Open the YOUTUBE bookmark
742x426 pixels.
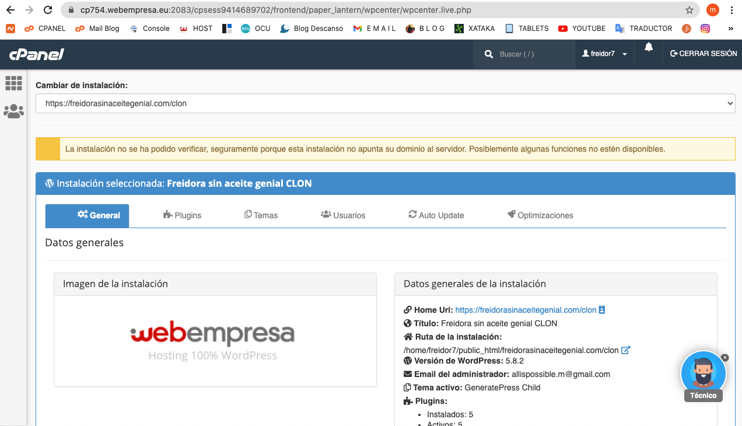pyautogui.click(x=582, y=28)
